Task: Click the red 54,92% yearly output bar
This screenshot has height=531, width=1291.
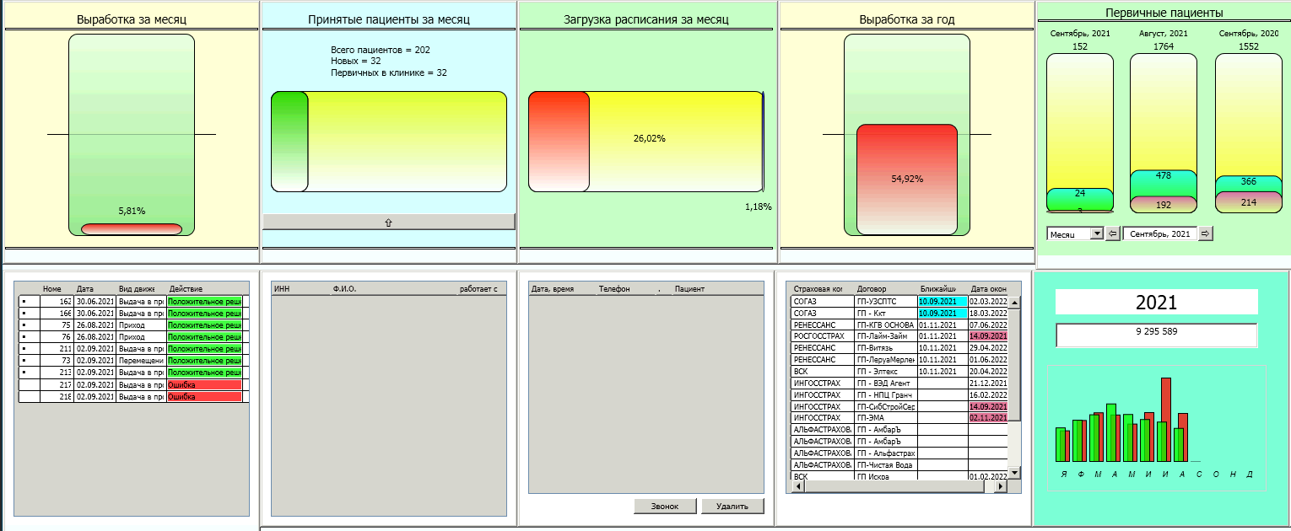Action: (906, 180)
